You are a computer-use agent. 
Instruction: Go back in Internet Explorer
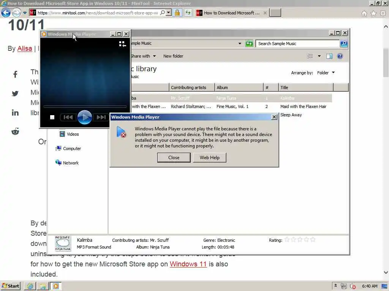pos(6,13)
